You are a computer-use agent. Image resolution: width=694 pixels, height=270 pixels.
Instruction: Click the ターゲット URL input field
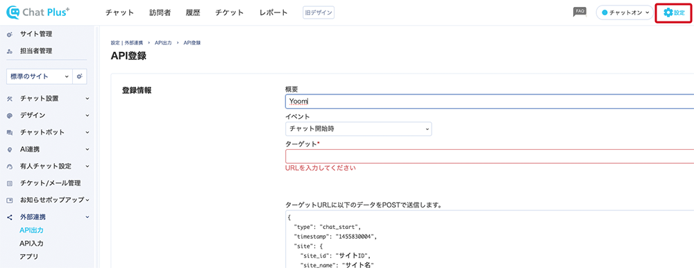coord(489,156)
